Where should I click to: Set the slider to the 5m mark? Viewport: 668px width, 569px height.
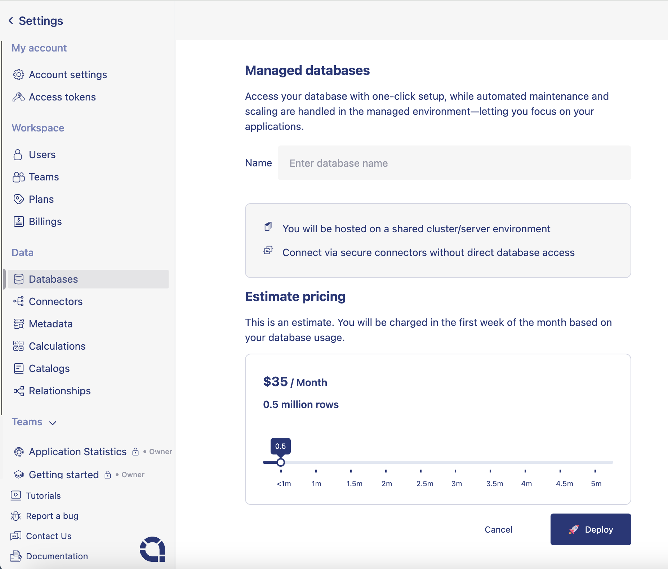[595, 462]
